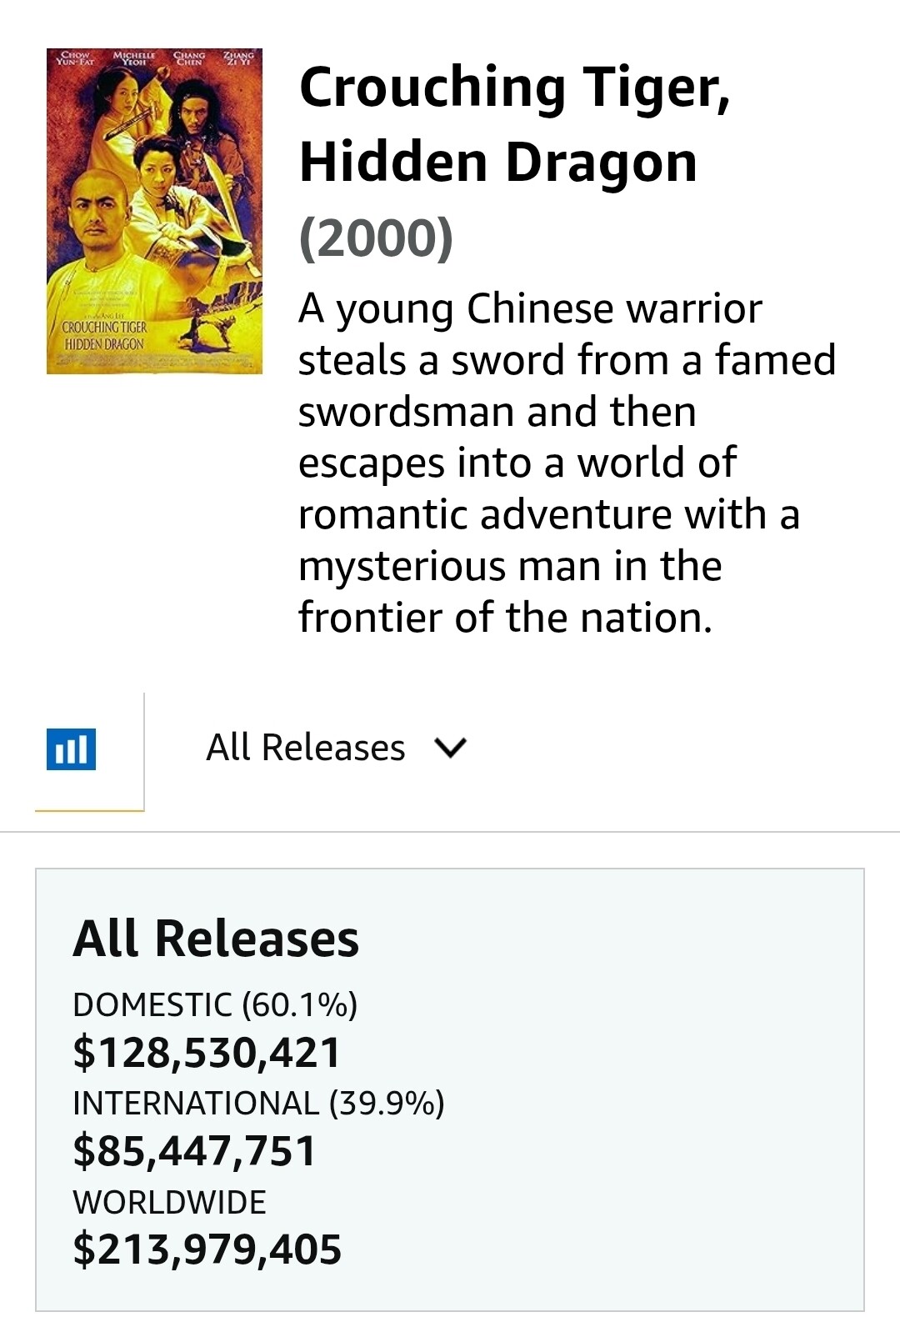Click the DOMESTIC (60.1%) label
900x1327 pixels.
(x=215, y=1004)
